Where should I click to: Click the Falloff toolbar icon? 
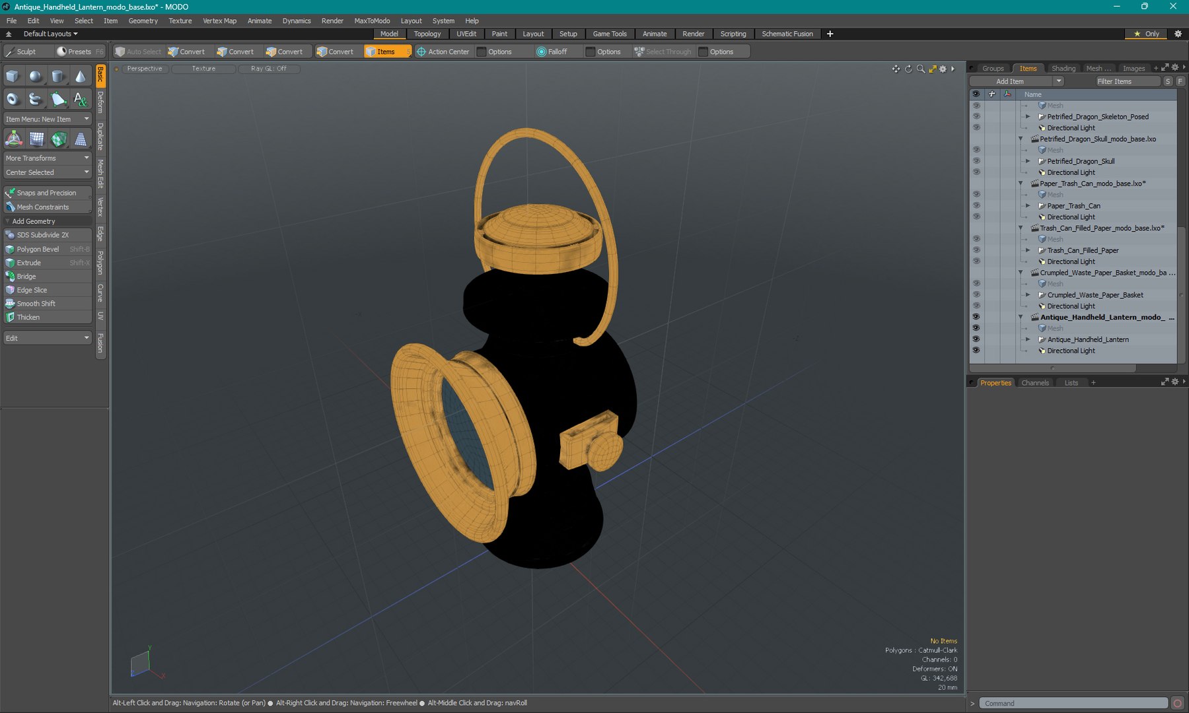click(541, 51)
